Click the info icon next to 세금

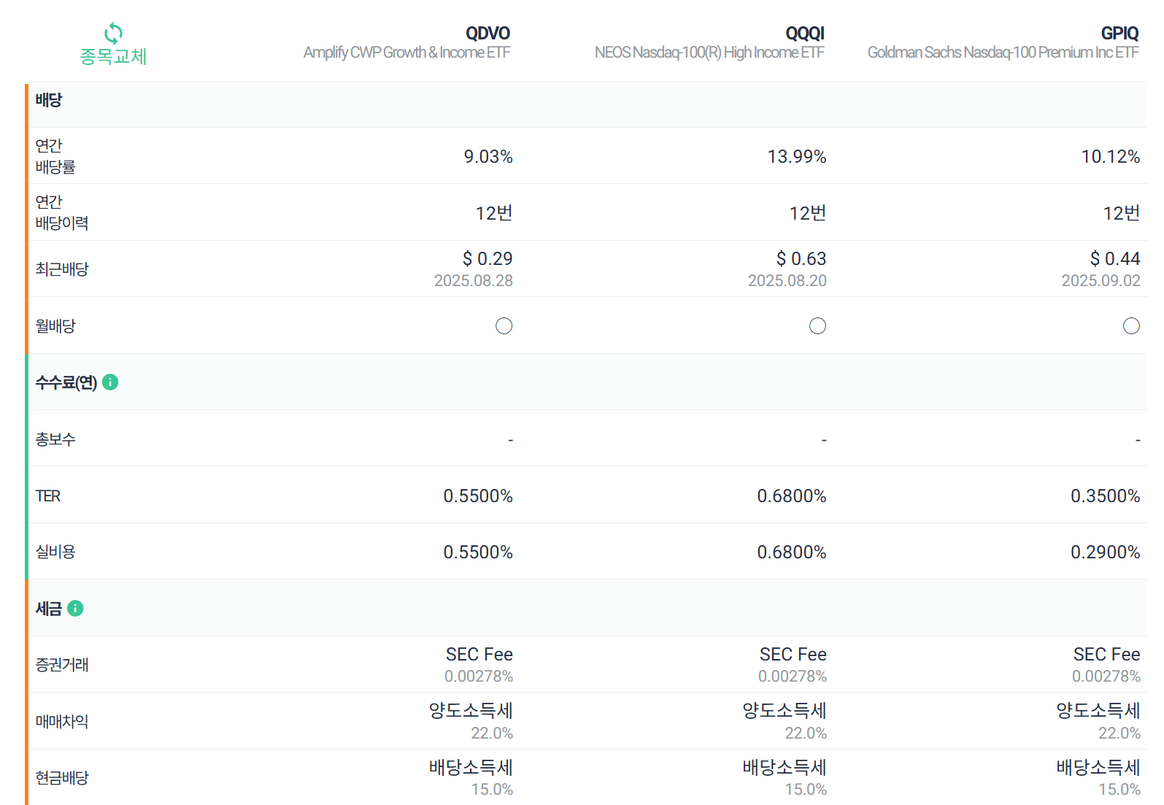pos(75,608)
